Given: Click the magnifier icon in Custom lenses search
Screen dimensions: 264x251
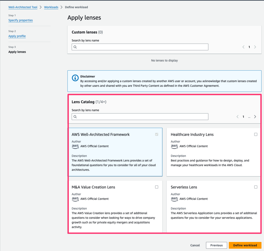Looking at the screenshot, I should (75, 47).
